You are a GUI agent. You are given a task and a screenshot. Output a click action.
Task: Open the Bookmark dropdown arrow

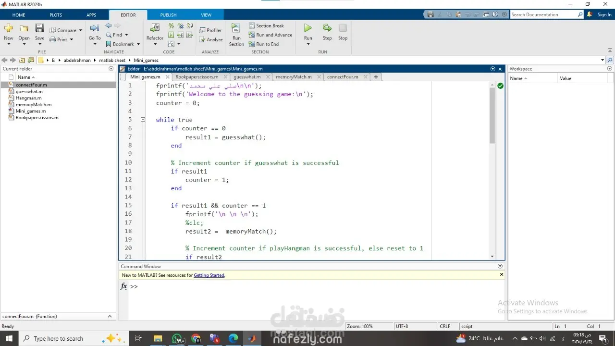point(138,44)
